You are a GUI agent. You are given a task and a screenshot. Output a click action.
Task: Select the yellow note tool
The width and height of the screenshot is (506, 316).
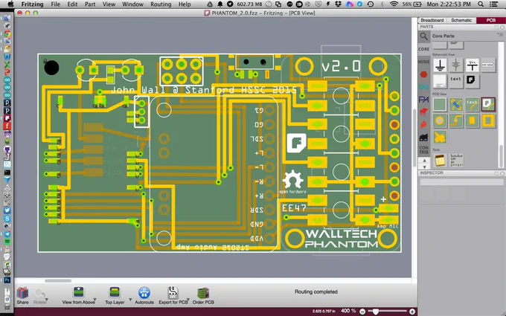pos(440,160)
